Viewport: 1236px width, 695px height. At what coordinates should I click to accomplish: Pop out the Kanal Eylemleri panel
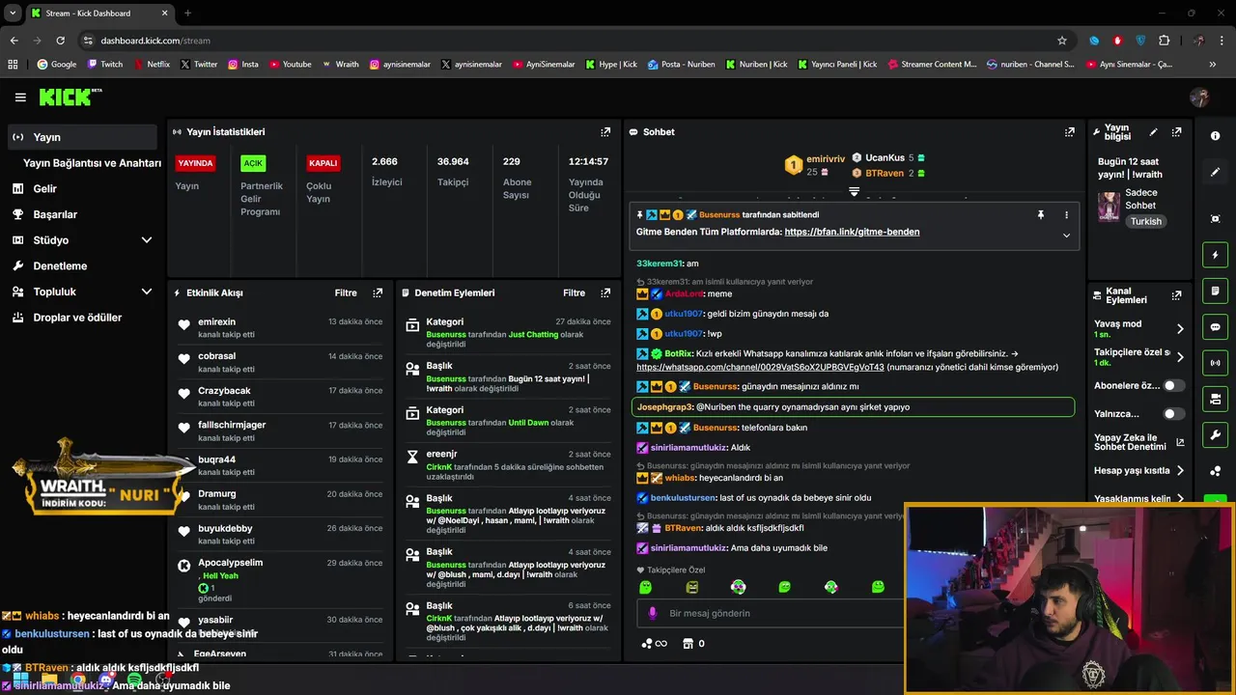tap(1176, 295)
